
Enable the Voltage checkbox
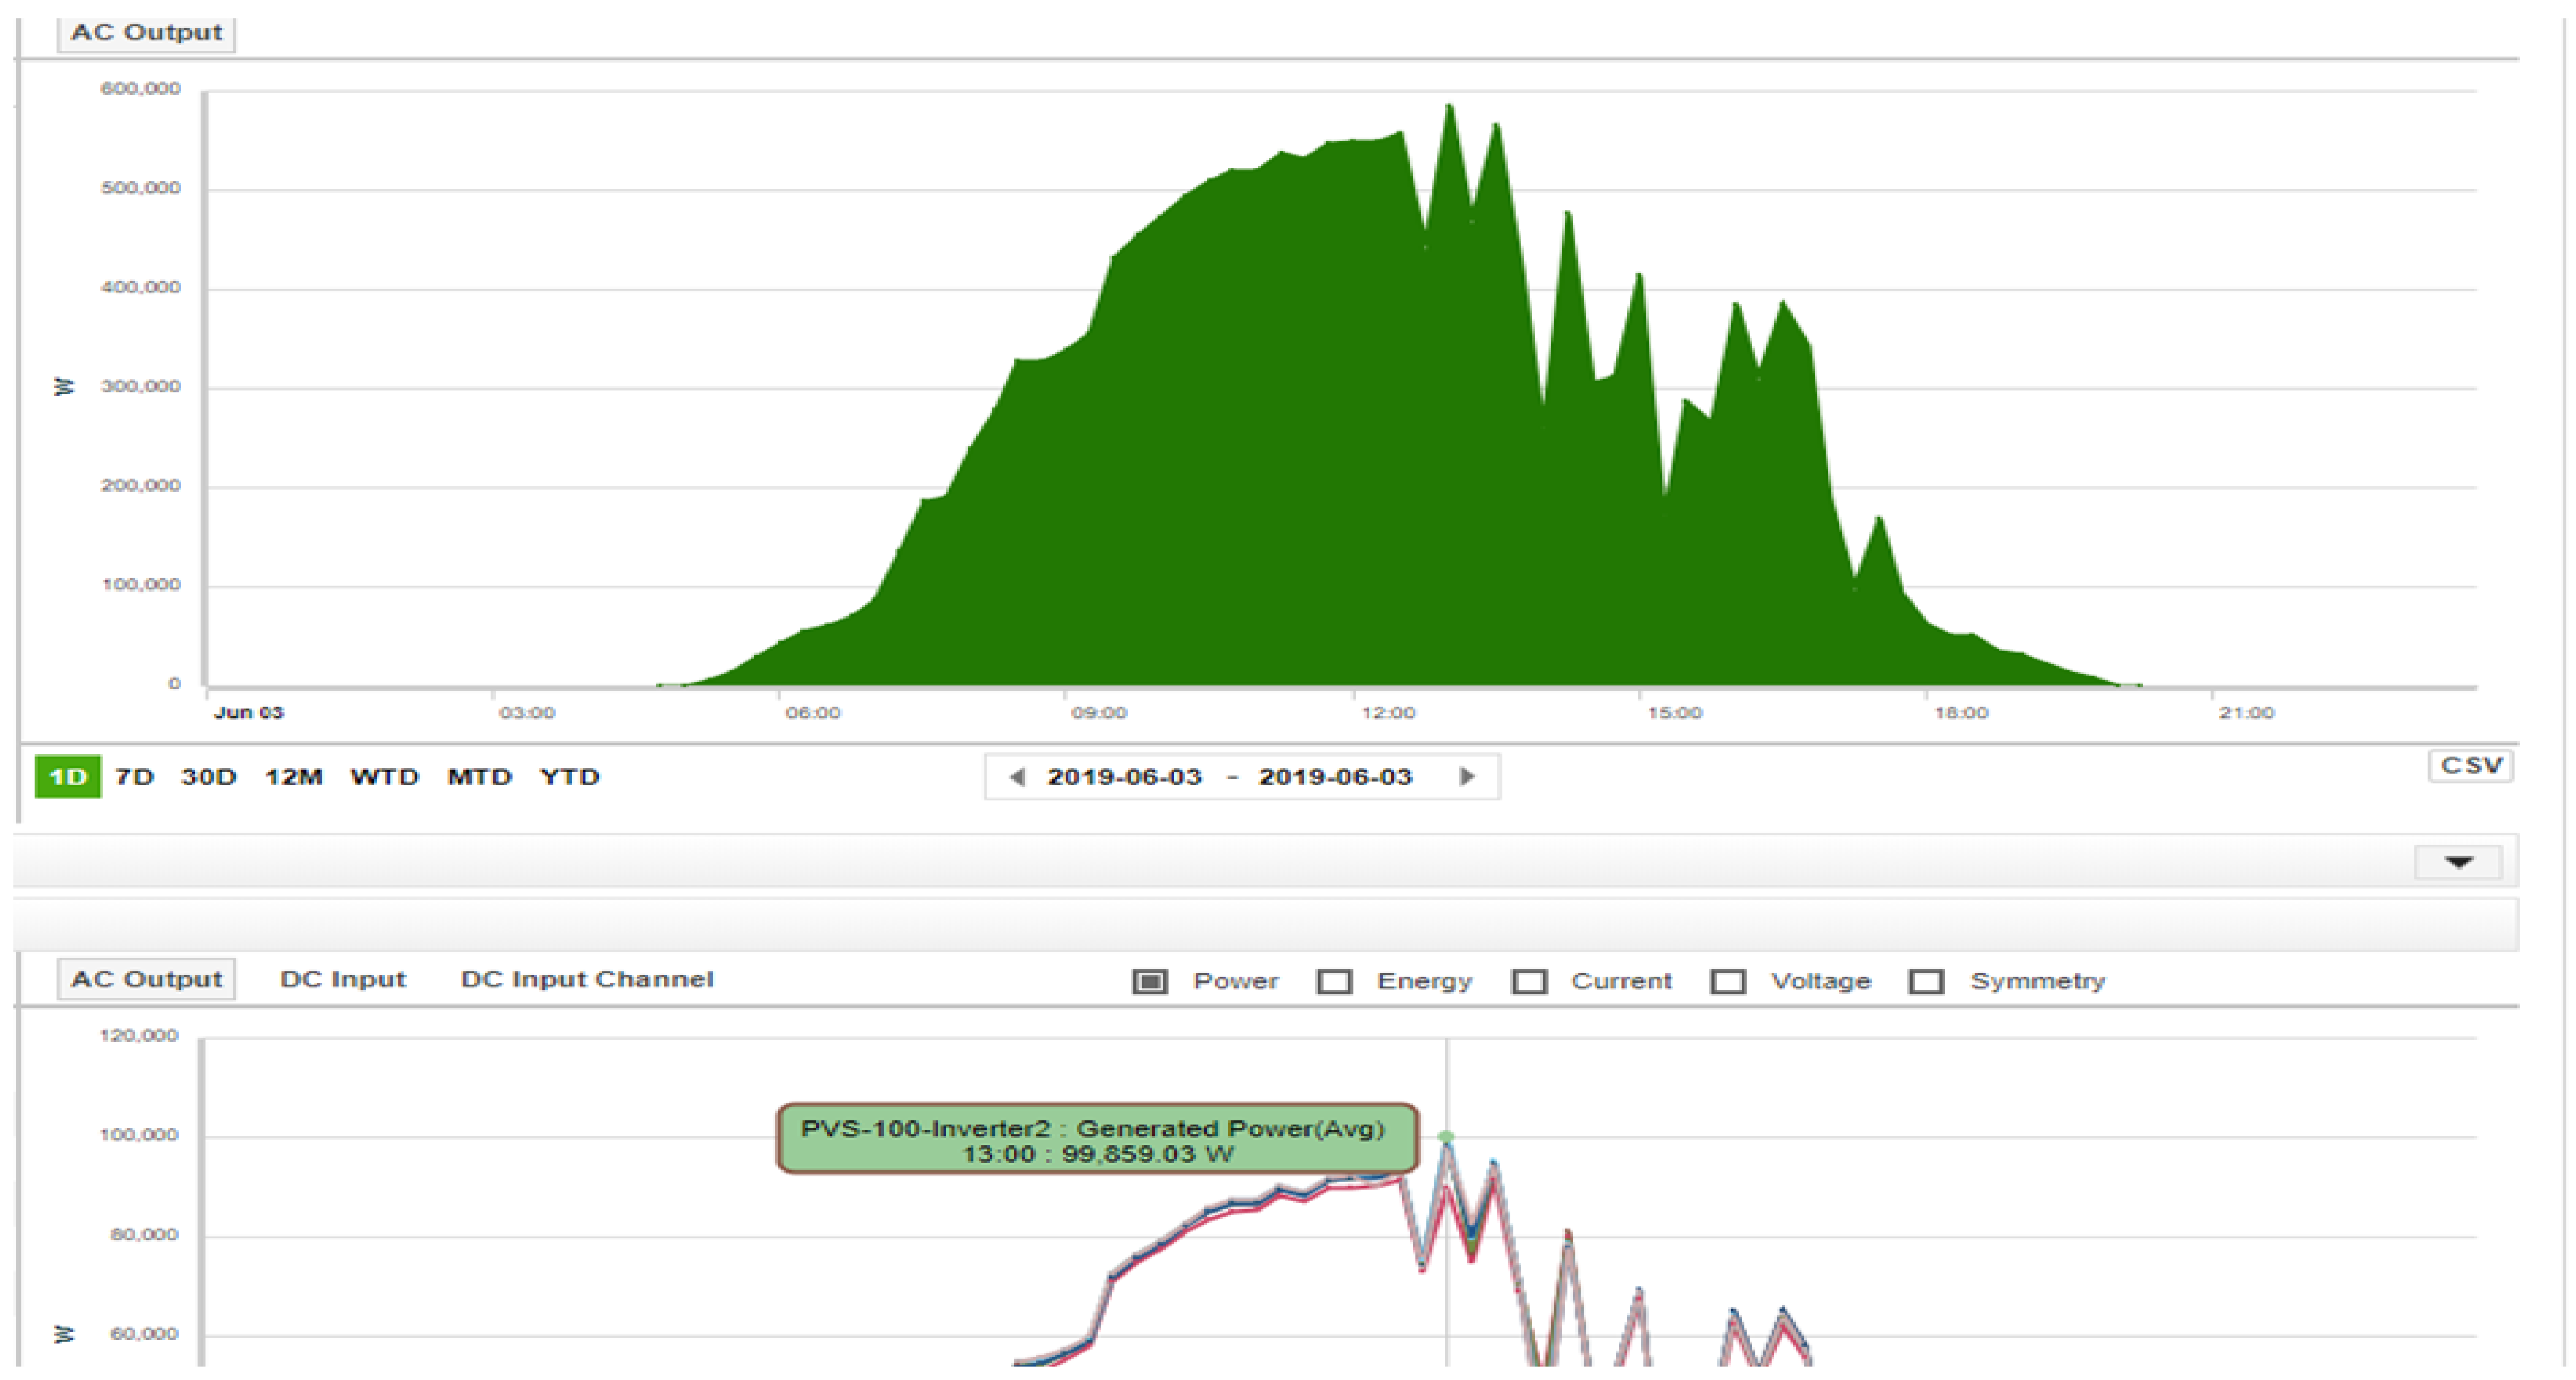[x=1727, y=981]
